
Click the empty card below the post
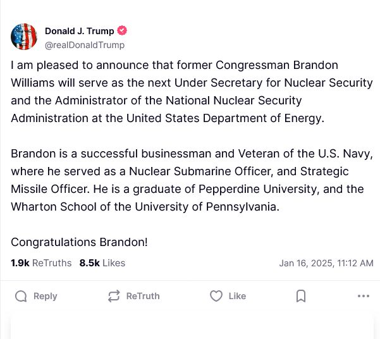coord(190,326)
